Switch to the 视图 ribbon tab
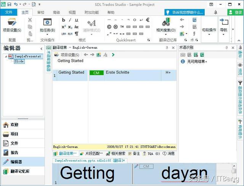 pos(72,12)
